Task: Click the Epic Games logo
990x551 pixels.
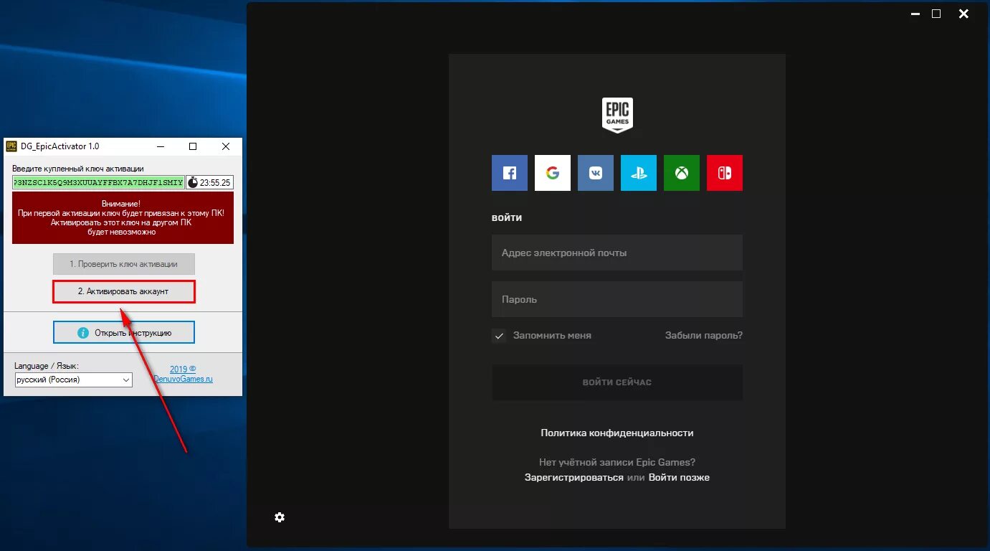Action: click(x=617, y=116)
